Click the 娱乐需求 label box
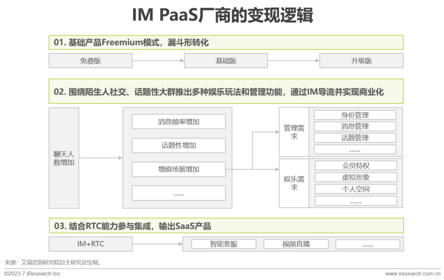This screenshot has height=280, width=444. coord(294,183)
